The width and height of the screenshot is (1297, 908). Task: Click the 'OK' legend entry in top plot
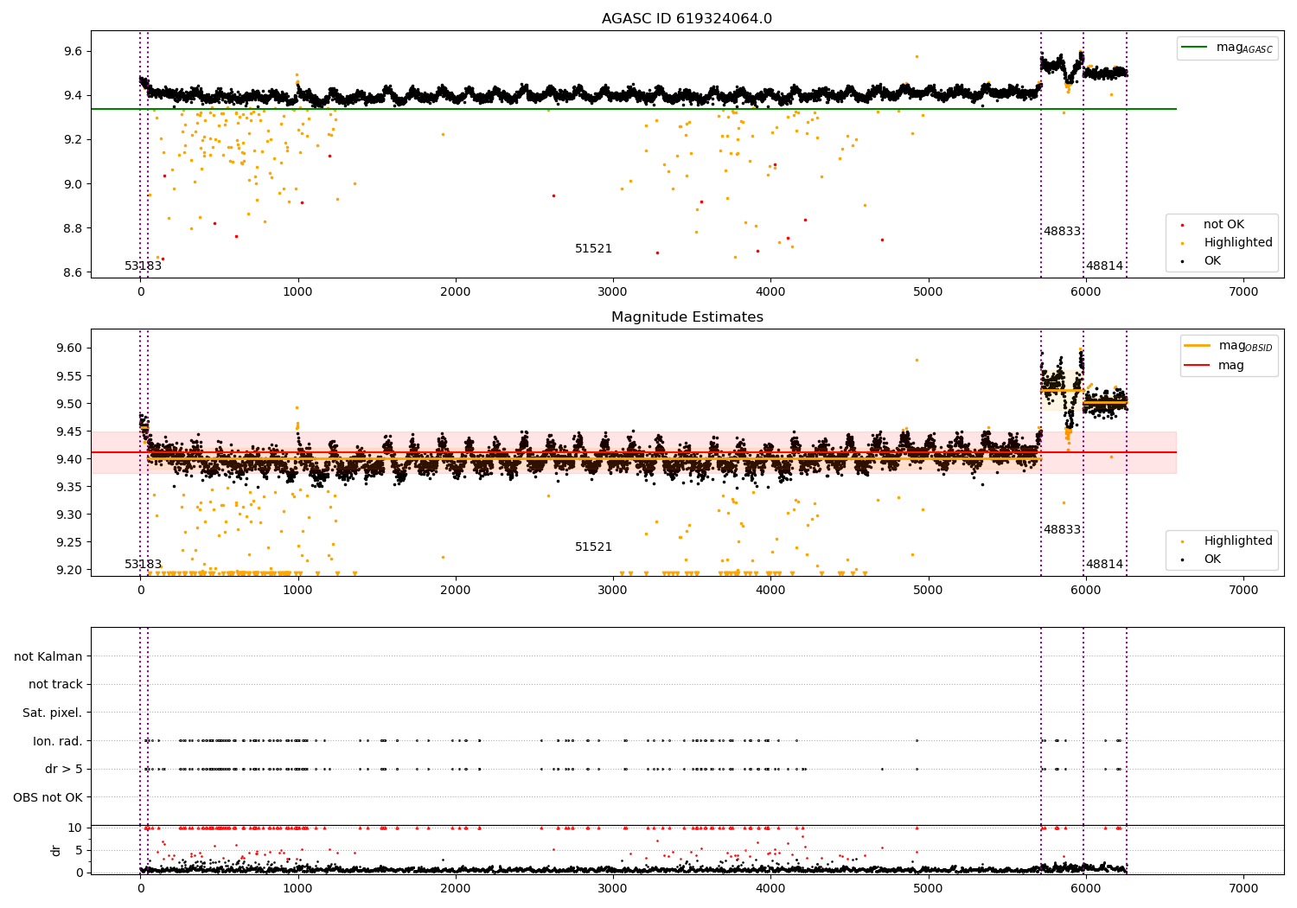click(x=1212, y=261)
